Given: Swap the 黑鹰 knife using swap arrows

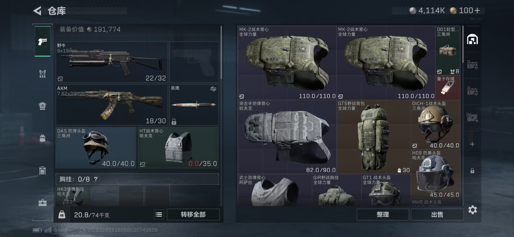Looking at the screenshot, I should [x=213, y=89].
